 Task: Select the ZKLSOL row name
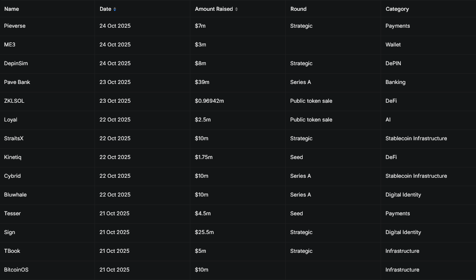click(14, 101)
